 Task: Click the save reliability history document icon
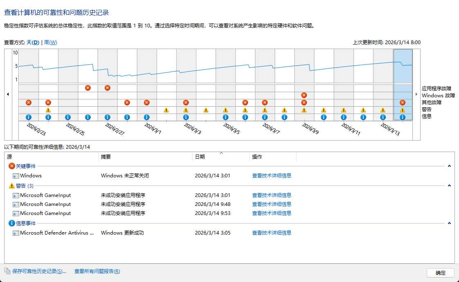coord(7,271)
